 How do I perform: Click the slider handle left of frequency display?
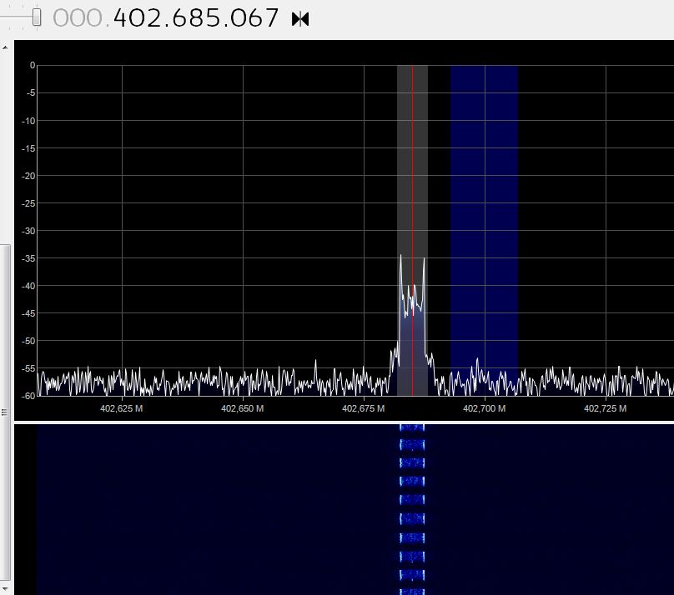[x=37, y=17]
